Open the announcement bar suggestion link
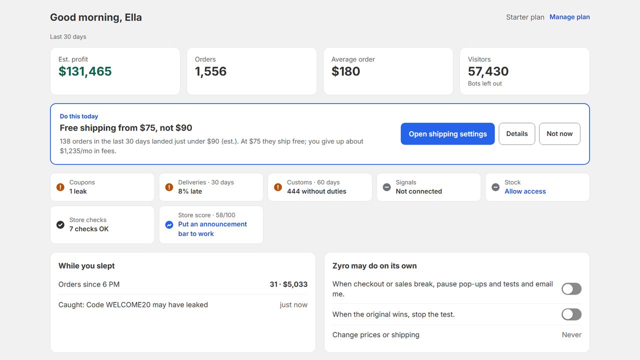 212,229
